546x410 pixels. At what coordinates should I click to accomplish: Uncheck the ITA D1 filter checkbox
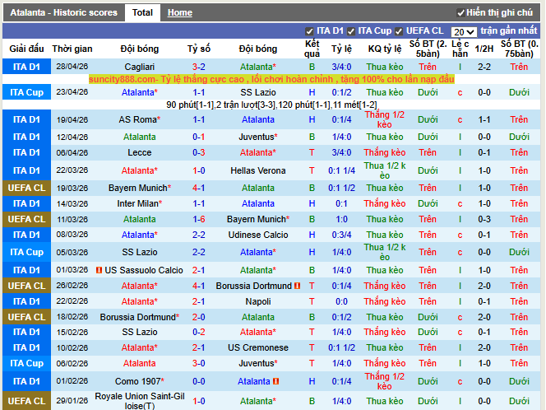click(x=309, y=31)
